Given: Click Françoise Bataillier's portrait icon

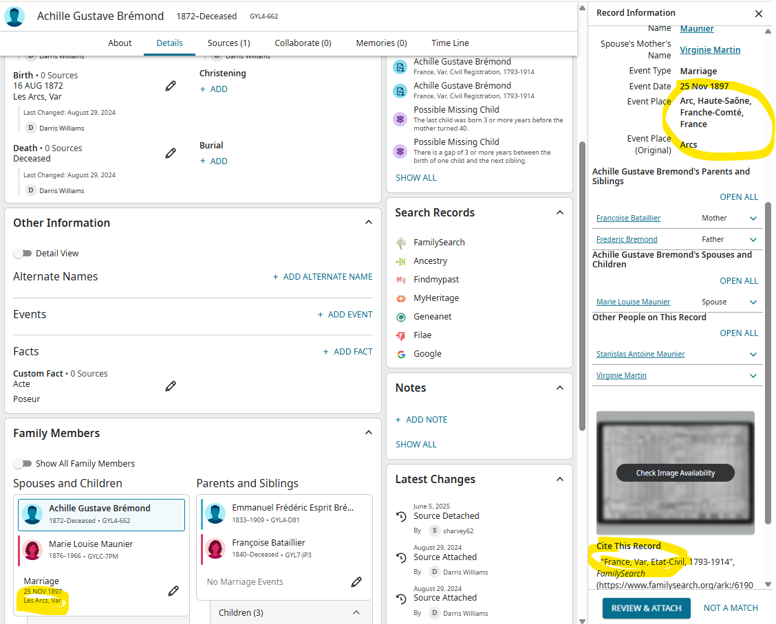Looking at the screenshot, I should tap(215, 548).
